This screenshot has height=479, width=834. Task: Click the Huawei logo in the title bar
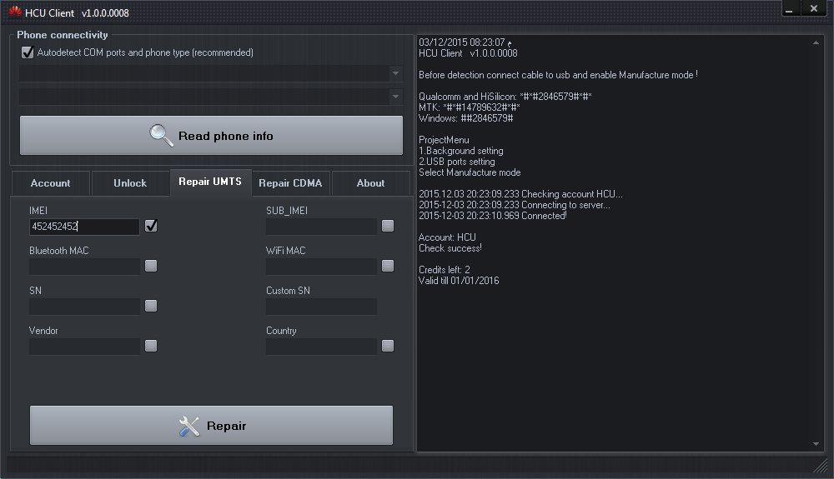point(14,12)
